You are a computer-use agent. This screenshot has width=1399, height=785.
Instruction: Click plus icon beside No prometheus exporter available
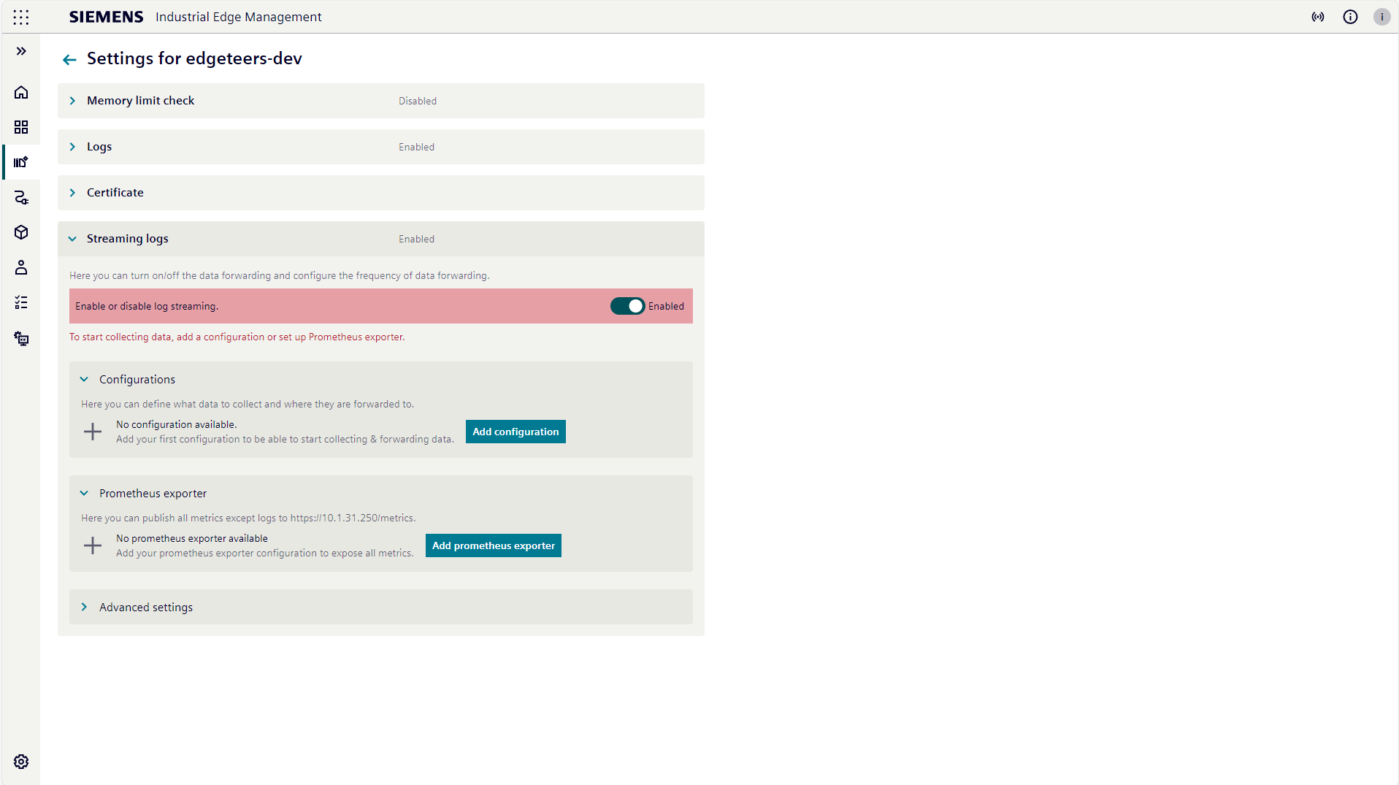93,545
